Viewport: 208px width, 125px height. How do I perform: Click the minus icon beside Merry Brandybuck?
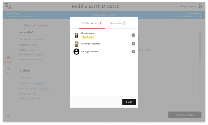click(x=133, y=44)
